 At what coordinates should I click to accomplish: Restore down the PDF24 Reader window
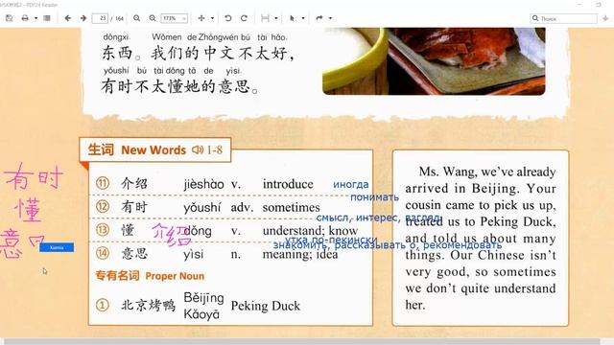tap(599, 4)
